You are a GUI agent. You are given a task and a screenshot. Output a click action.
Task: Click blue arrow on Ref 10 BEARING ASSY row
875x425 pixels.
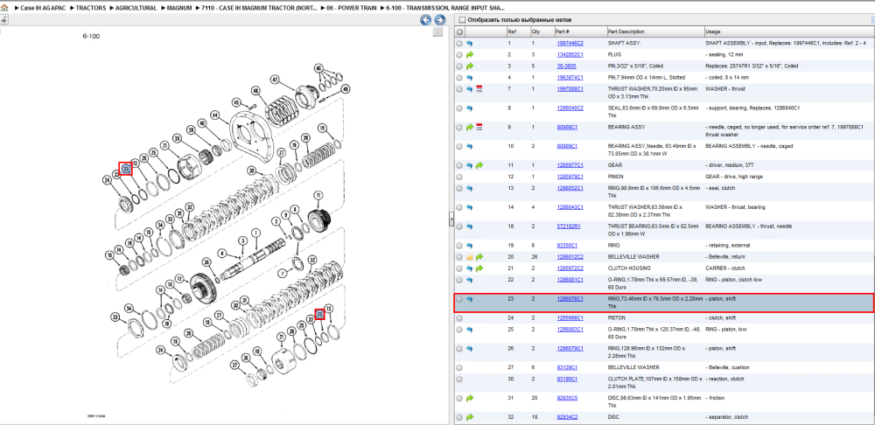pos(469,146)
